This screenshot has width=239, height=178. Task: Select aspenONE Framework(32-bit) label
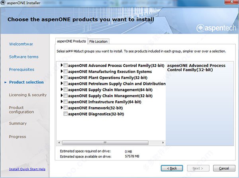click(x=96, y=108)
